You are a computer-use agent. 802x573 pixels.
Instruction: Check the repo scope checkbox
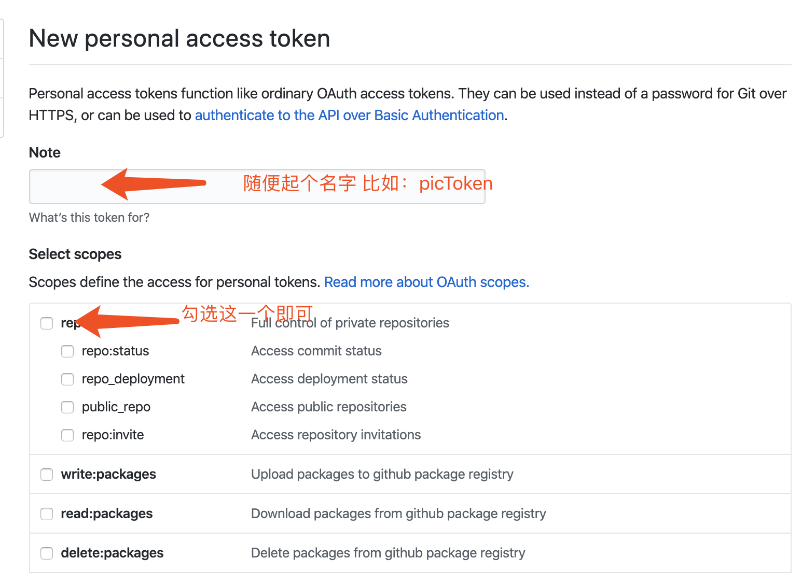click(47, 323)
